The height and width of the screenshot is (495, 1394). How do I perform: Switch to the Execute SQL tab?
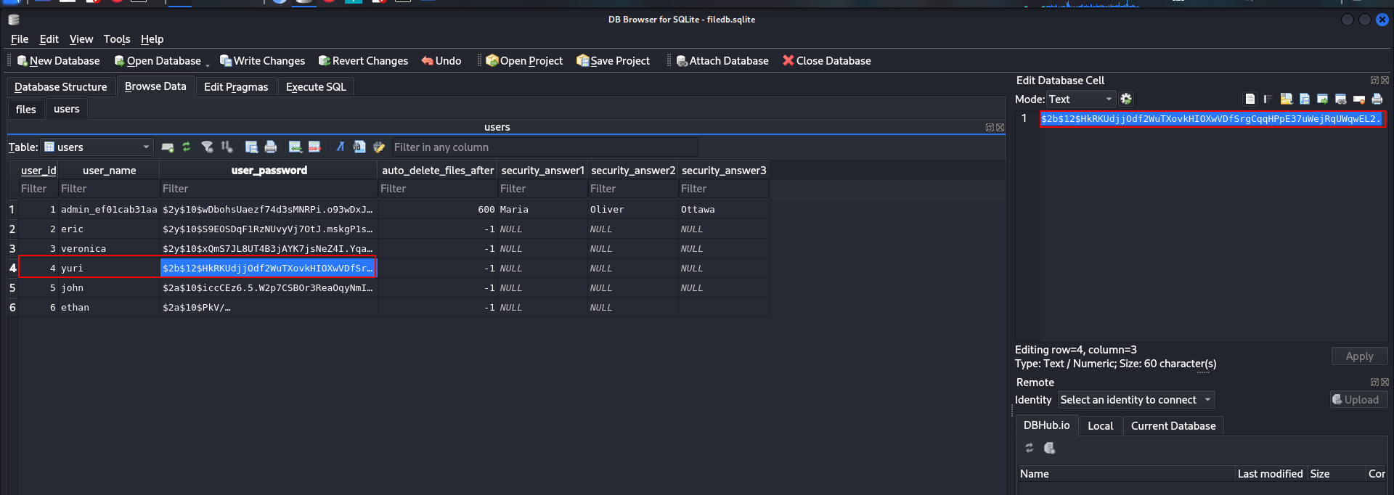(316, 86)
